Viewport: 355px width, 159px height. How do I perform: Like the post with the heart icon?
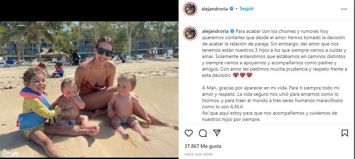tap(189, 133)
